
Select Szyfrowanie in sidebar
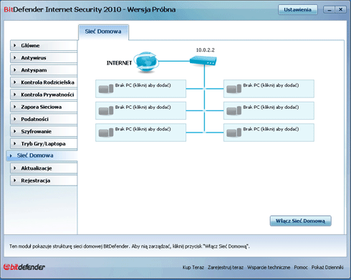pyautogui.click(x=44, y=131)
